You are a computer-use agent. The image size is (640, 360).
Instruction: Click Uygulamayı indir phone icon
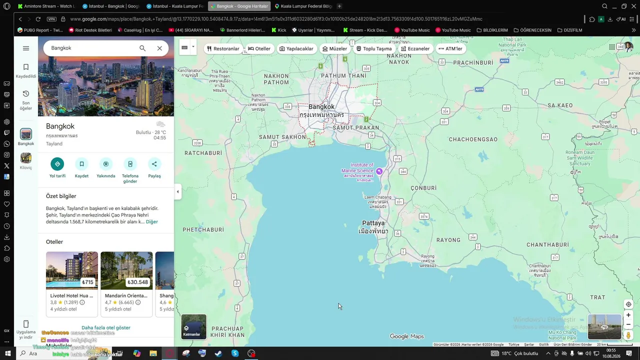pyautogui.click(x=26, y=324)
